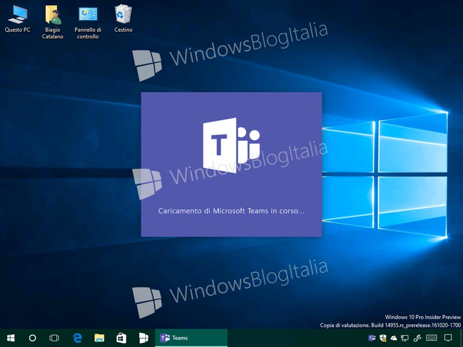Show the touch keyboard from the tray
The image size is (463, 347).
click(x=432, y=338)
